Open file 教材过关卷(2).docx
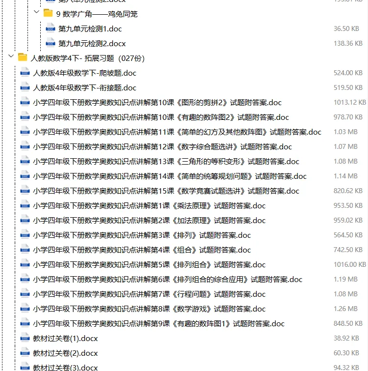Viewport: 368px width, 371px height. pos(65,353)
